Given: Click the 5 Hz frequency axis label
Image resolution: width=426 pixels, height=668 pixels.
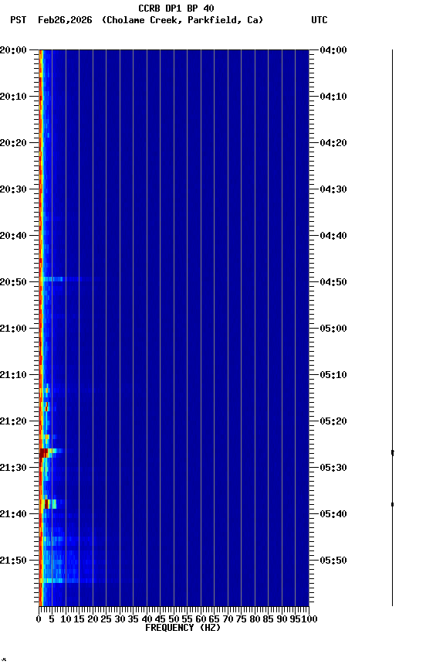Looking at the screenshot, I should pos(52,620).
